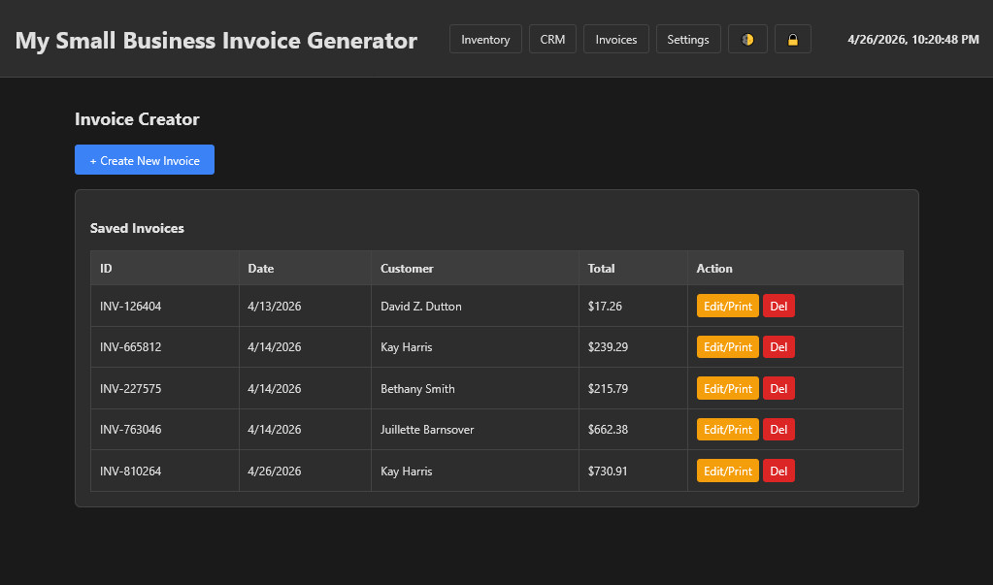993x585 pixels.
Task: Click the lock icon button
Action: click(x=792, y=39)
